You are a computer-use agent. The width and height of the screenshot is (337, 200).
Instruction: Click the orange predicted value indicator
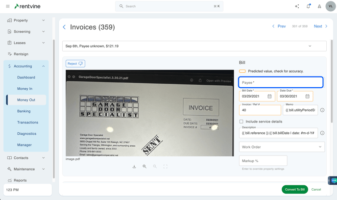pos(242,72)
